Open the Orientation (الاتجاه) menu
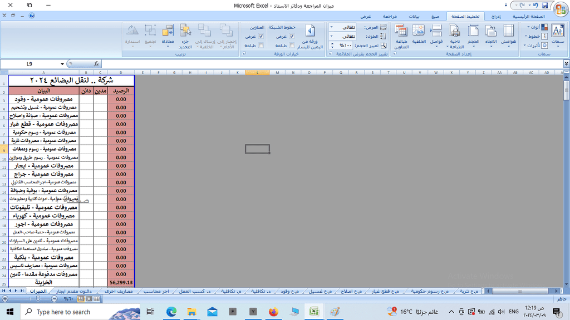570x320 pixels. tap(491, 35)
